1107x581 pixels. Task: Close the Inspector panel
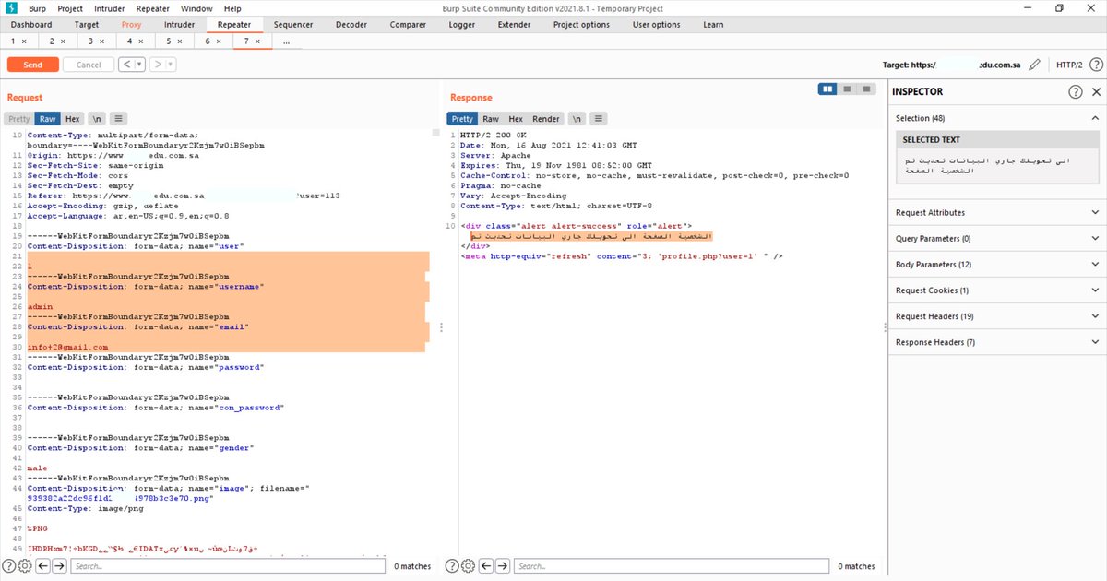click(x=1097, y=92)
